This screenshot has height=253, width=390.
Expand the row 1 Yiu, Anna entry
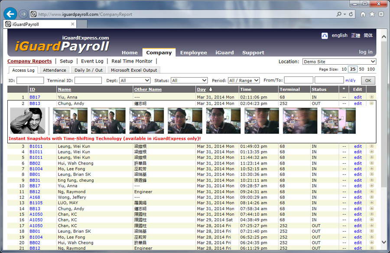pyautogui.click(x=371, y=97)
